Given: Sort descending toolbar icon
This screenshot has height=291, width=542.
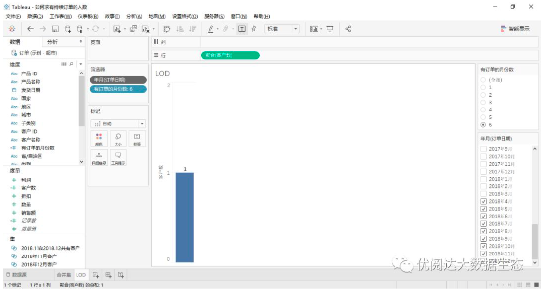Looking at the screenshot, I should (193, 29).
